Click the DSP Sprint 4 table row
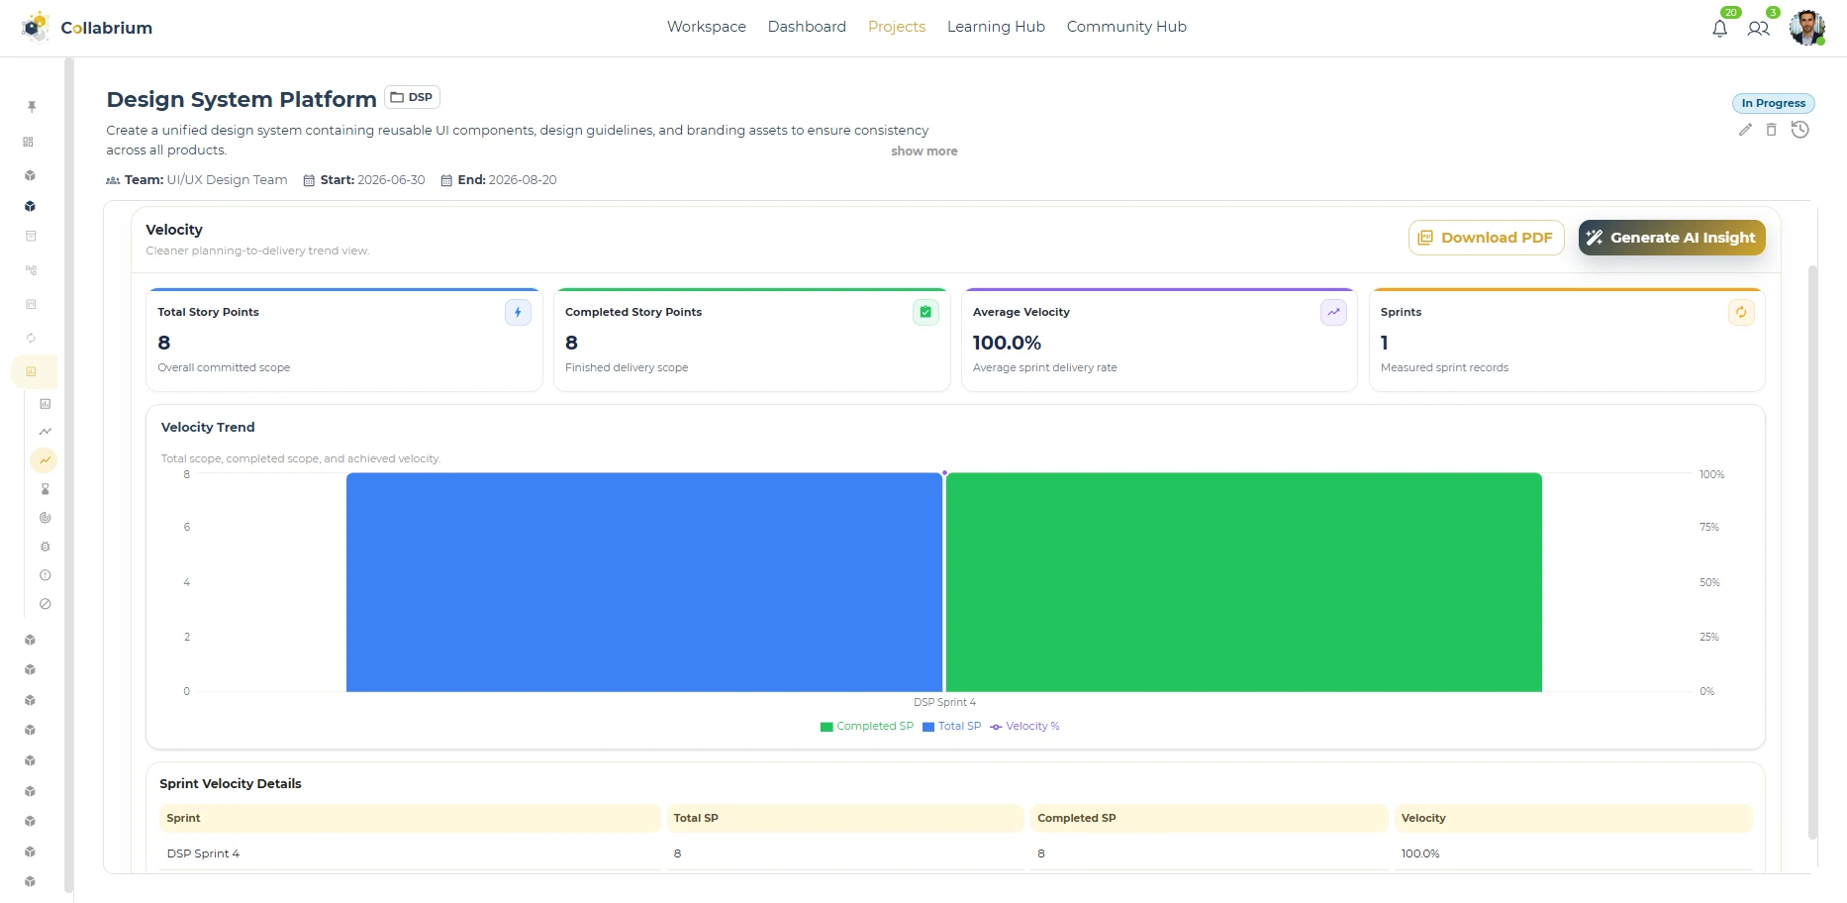The width and height of the screenshot is (1847, 903). [955, 853]
